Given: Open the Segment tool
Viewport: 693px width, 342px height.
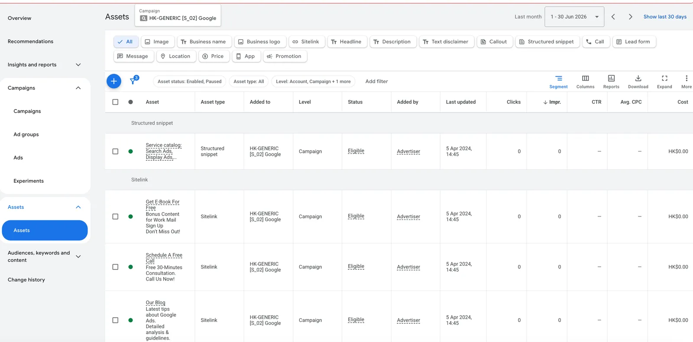Looking at the screenshot, I should pos(558,81).
